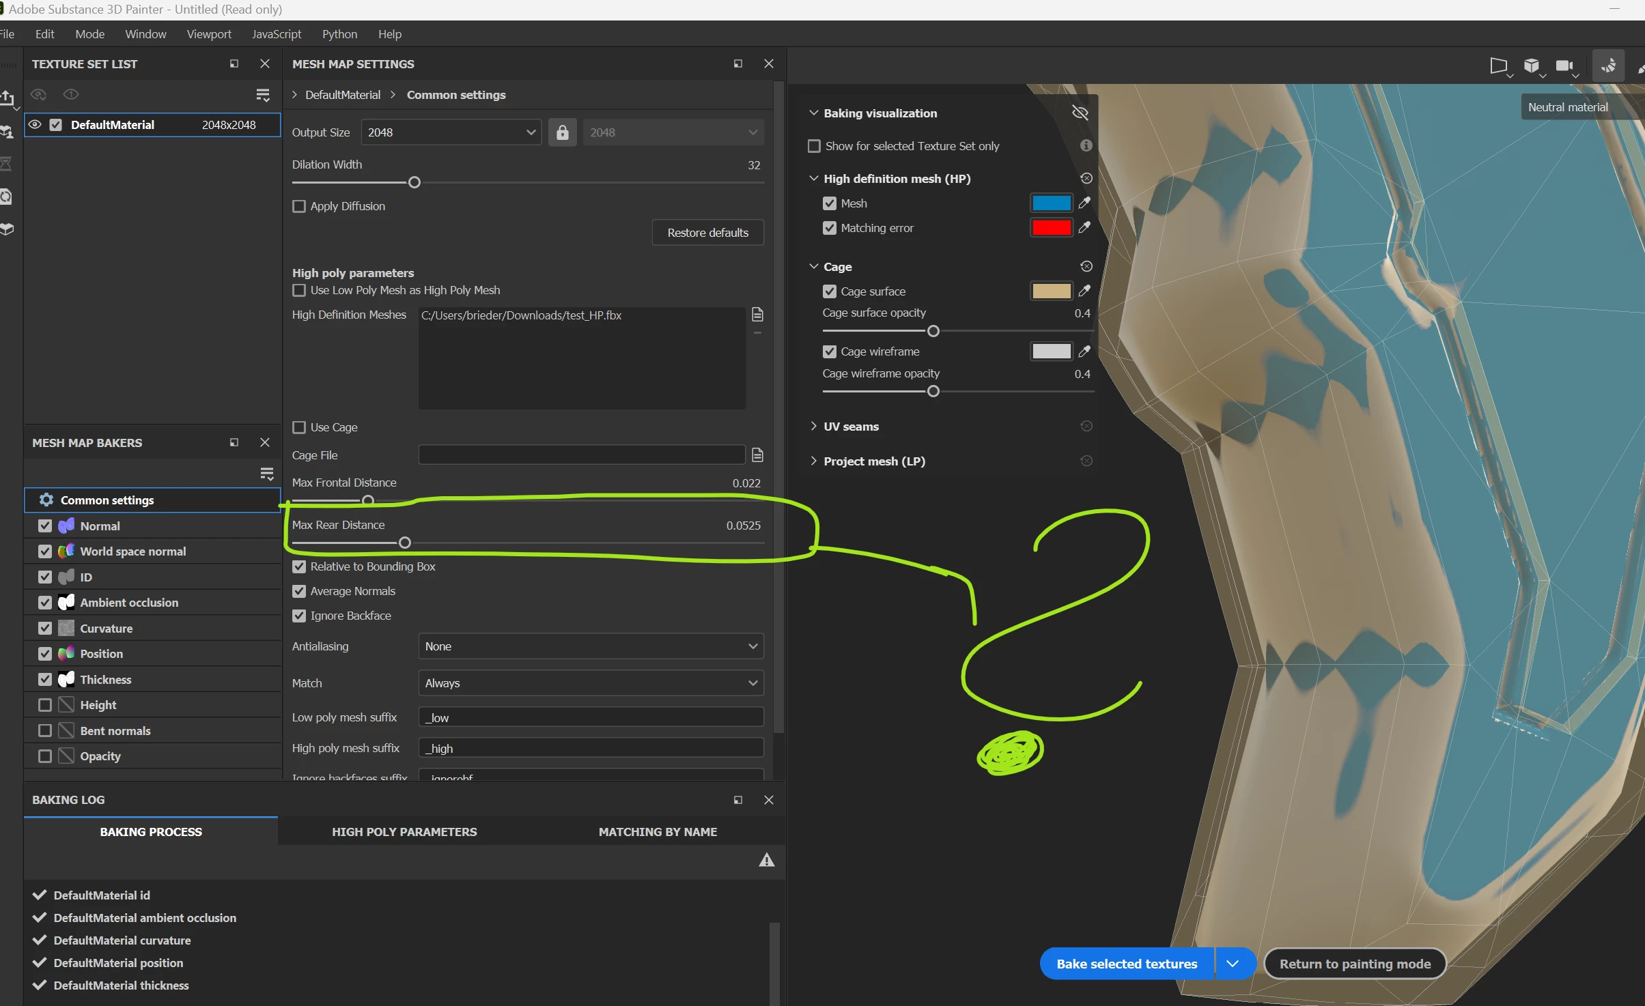Open the Antialiasing dropdown
The width and height of the screenshot is (1645, 1006).
(x=591, y=646)
